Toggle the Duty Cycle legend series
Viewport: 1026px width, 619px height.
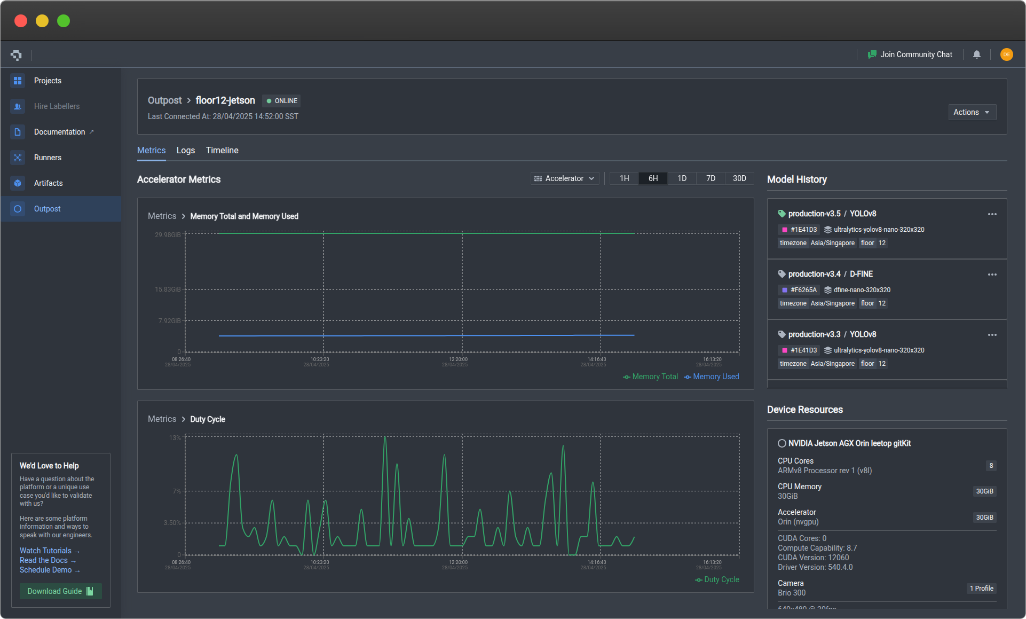tap(717, 579)
